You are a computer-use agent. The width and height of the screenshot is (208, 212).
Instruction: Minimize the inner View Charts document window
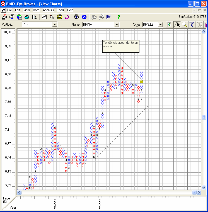[x=194, y=10]
